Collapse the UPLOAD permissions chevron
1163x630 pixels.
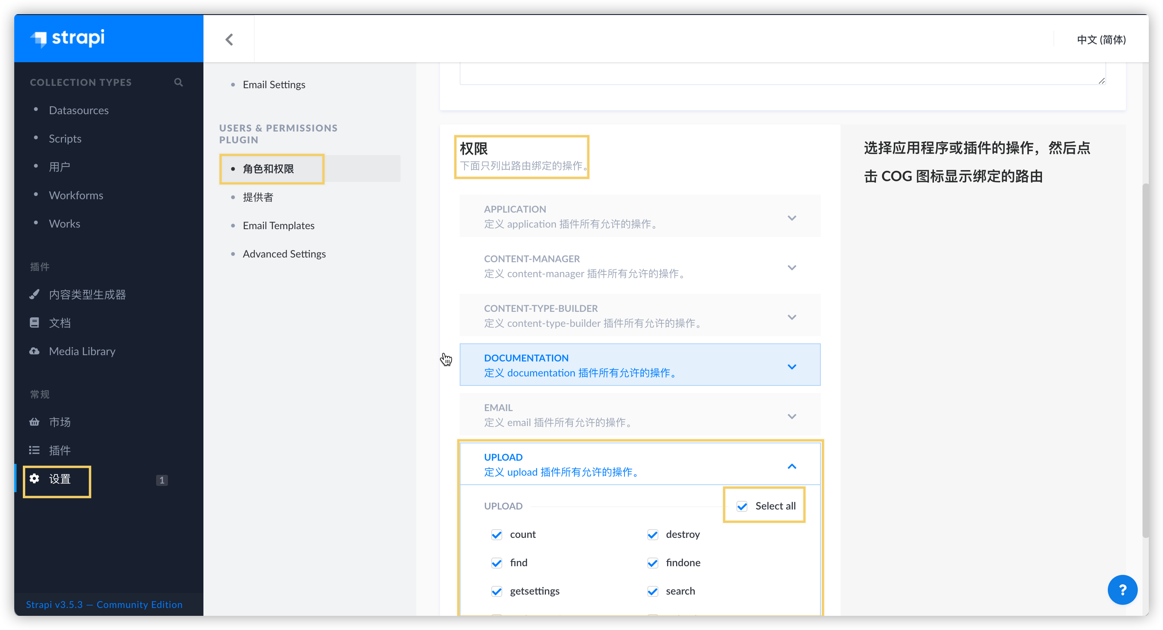click(x=792, y=466)
